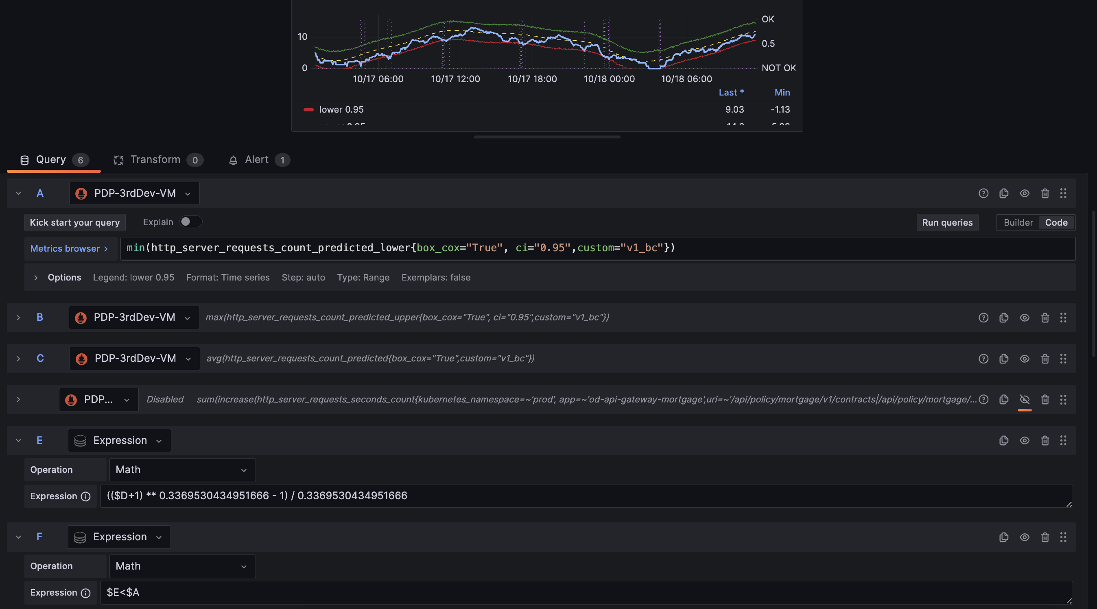Open help for query C
Viewport: 1097px width, 609px height.
pyautogui.click(x=983, y=359)
